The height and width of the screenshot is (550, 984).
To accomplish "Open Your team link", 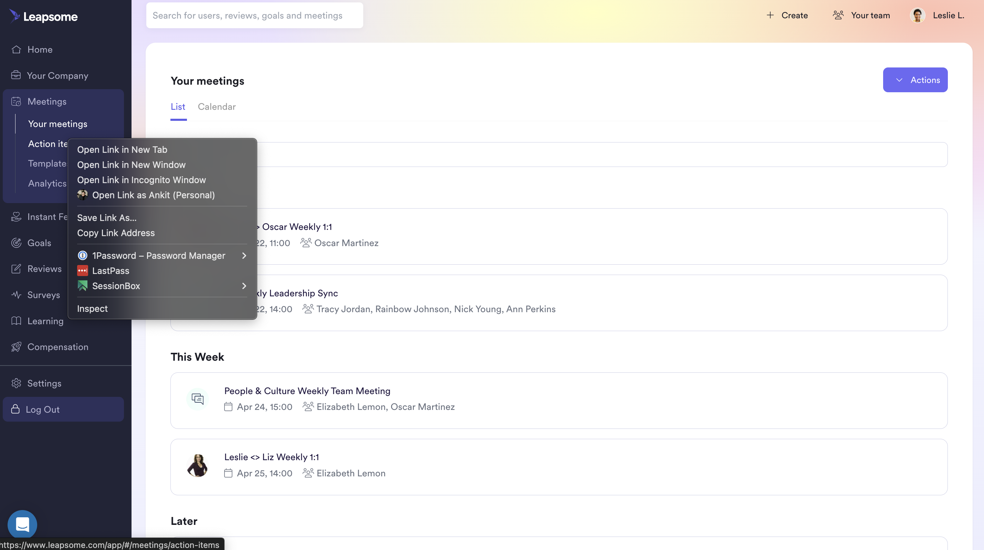I will (861, 15).
